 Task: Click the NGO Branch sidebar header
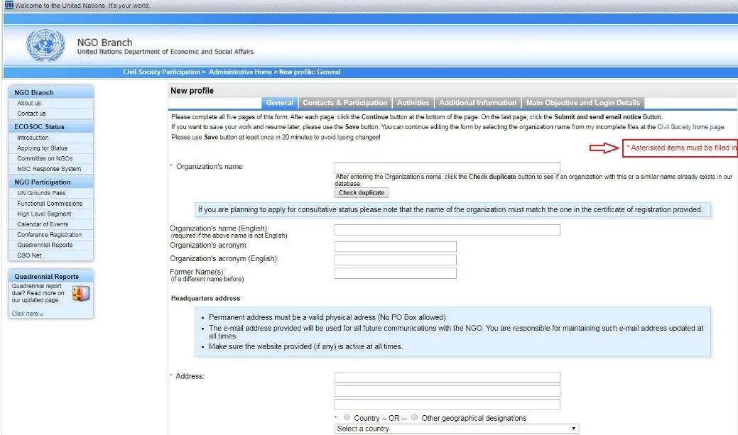click(51, 92)
